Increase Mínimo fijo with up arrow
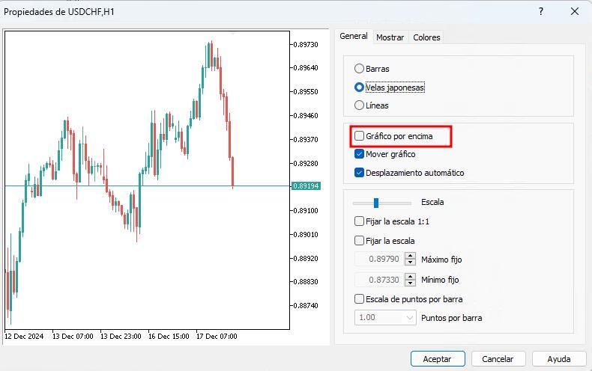 pos(410,276)
